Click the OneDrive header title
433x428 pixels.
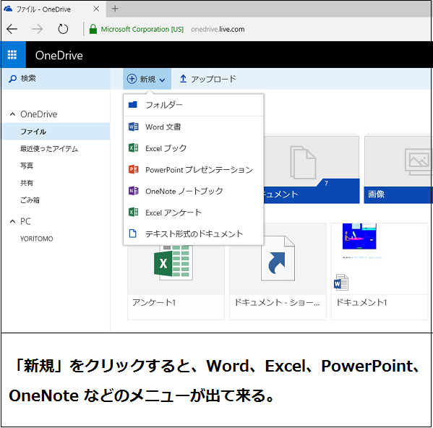[59, 56]
